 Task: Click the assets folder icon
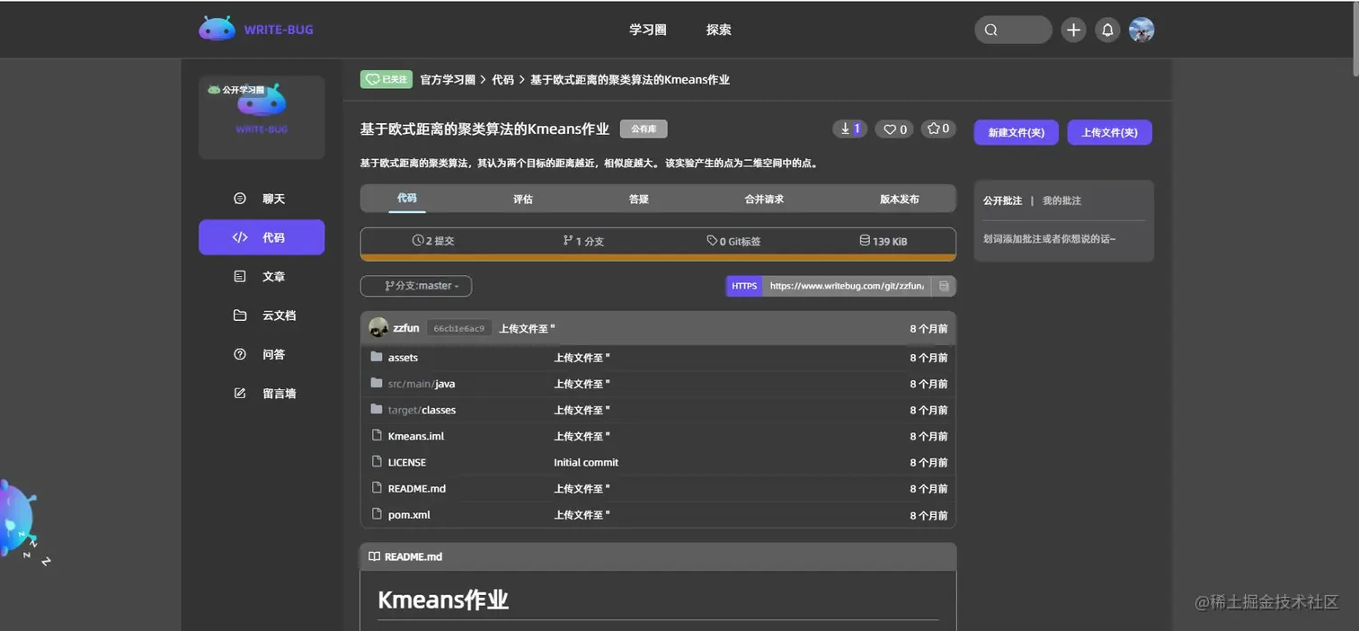click(x=377, y=357)
